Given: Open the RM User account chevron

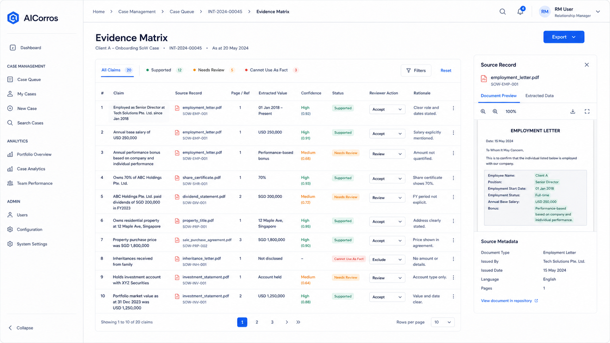Looking at the screenshot, I should pyautogui.click(x=598, y=12).
